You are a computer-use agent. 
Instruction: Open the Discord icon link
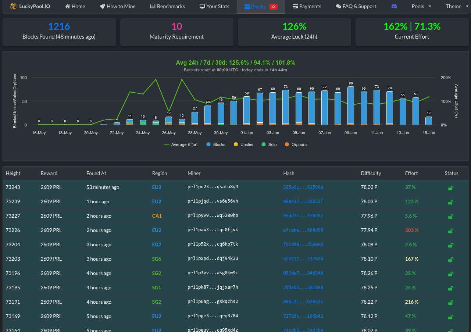(394, 6)
